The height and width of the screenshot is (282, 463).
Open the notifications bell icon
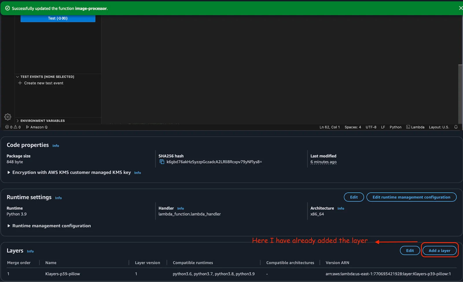pos(456,127)
